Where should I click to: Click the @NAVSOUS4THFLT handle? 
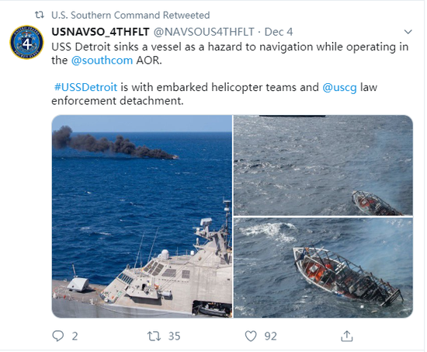click(204, 32)
